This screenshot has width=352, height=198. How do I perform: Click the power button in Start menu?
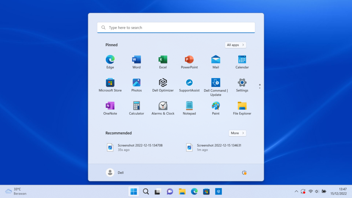coord(244,173)
